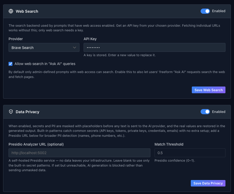Viewport: 234px width, 194px height.
Task: Click the Match Threshold label
Action: [x=169, y=144]
